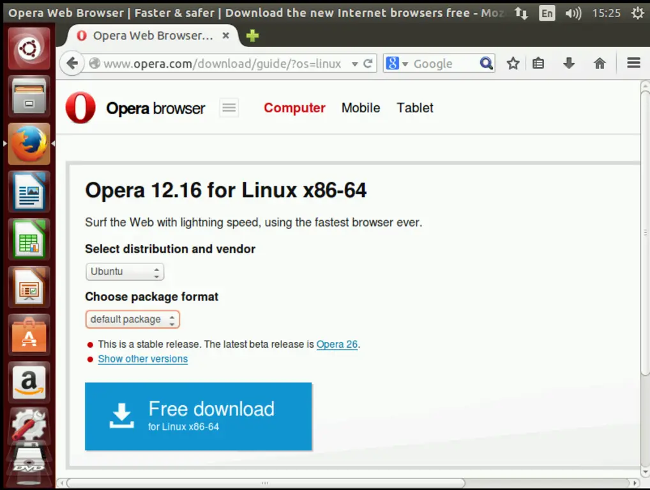Screen dimensions: 650x490
Task: Go to the home page icon
Action: point(600,63)
